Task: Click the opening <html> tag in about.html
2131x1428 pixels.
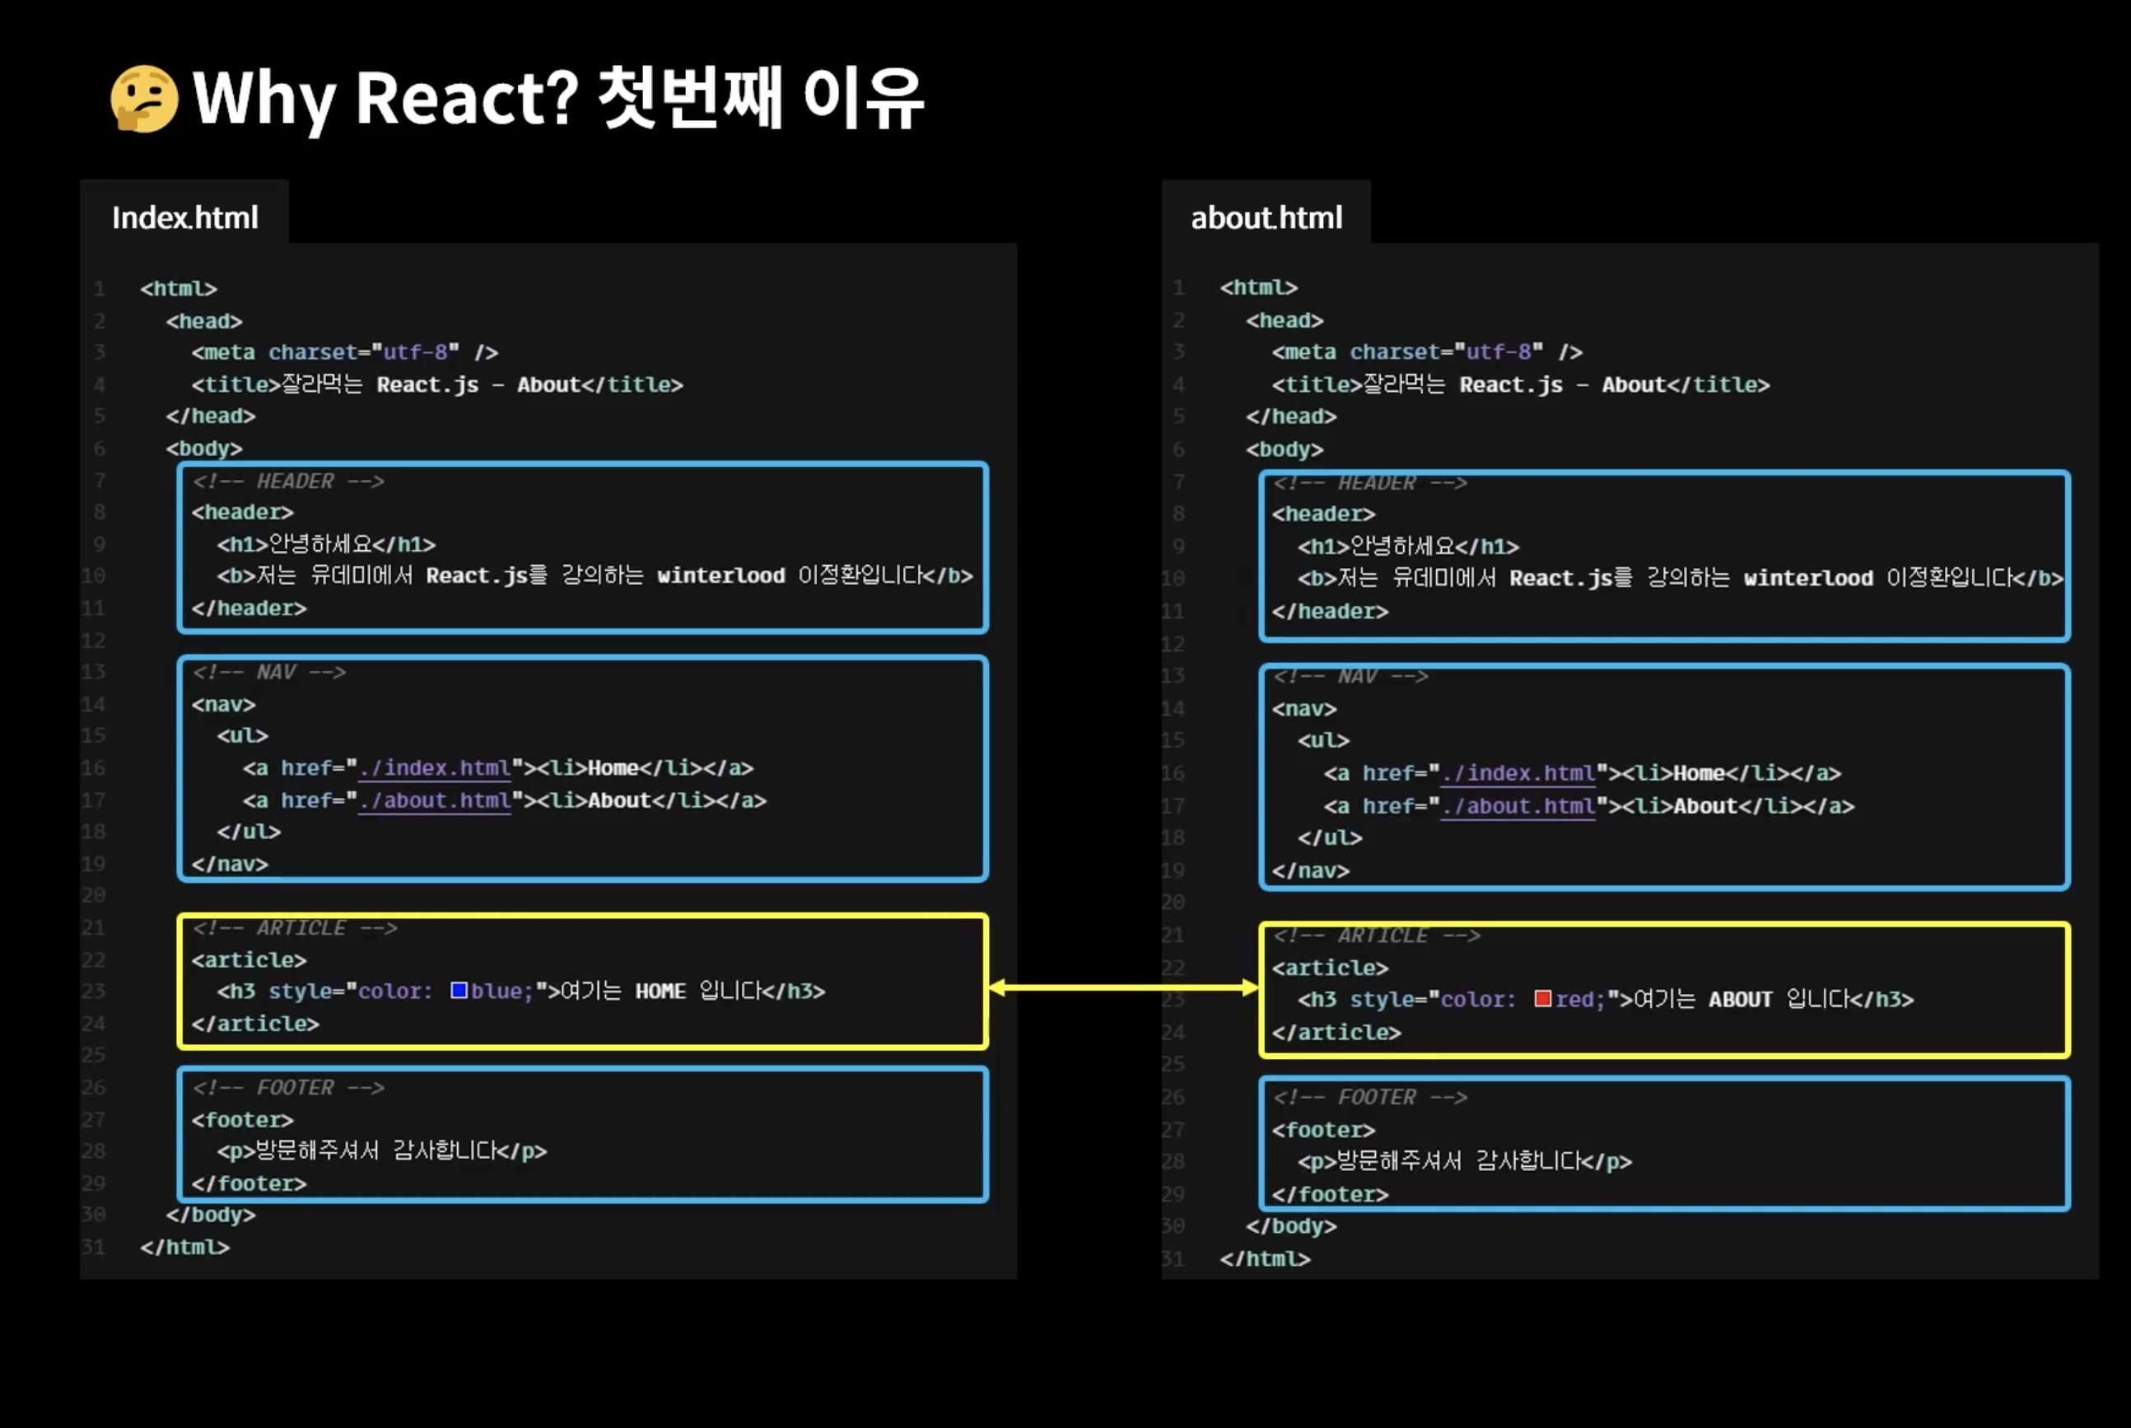Action: click(x=1258, y=287)
